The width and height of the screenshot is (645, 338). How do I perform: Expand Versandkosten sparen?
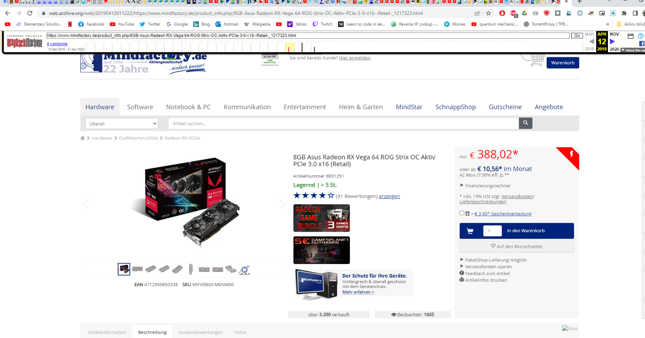click(x=486, y=266)
